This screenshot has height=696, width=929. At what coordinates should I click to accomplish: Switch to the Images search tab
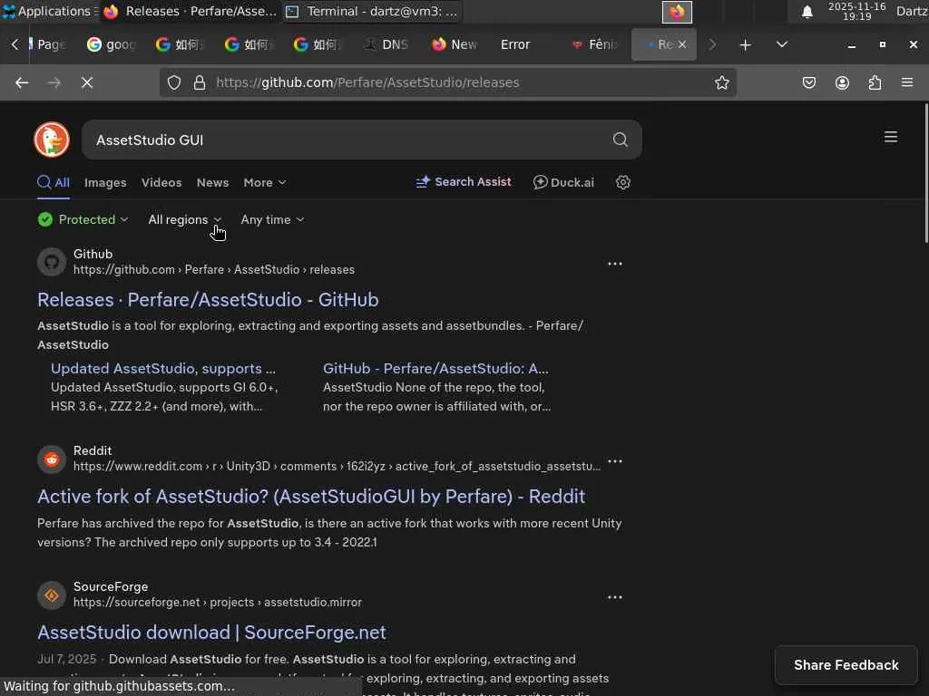click(x=105, y=182)
